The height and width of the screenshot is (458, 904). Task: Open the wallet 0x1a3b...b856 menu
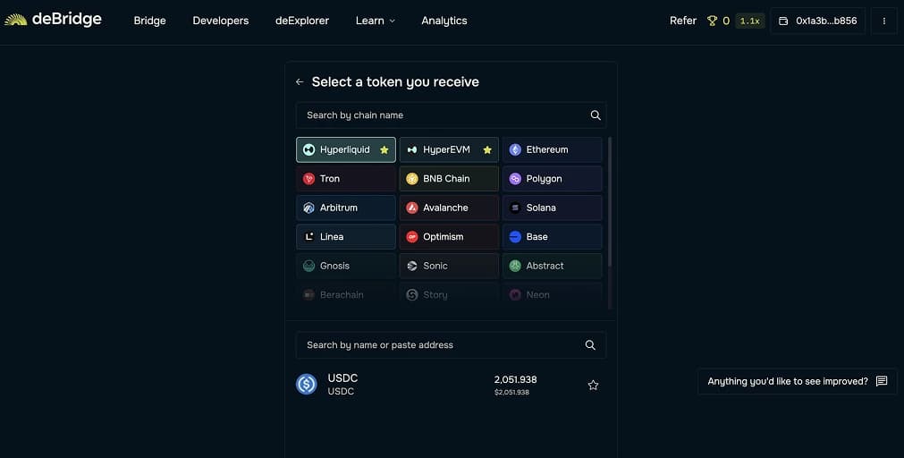click(817, 21)
